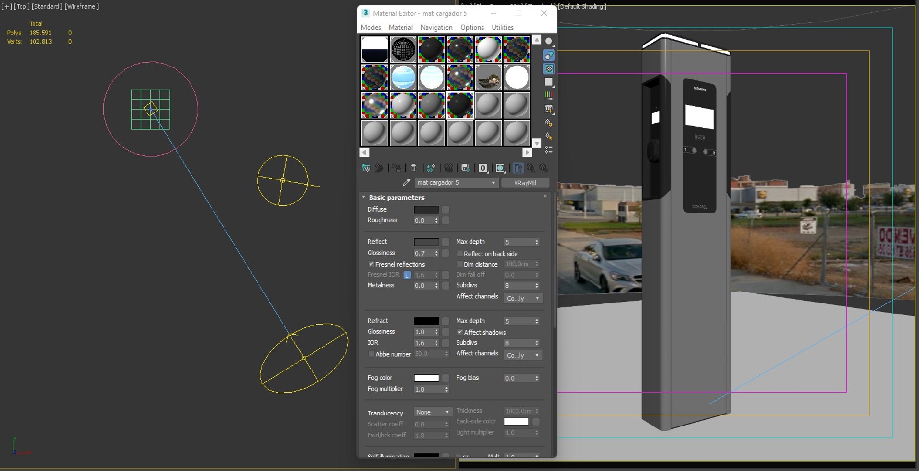
Task: Click the Diffuse color swatch
Action: [x=426, y=210]
